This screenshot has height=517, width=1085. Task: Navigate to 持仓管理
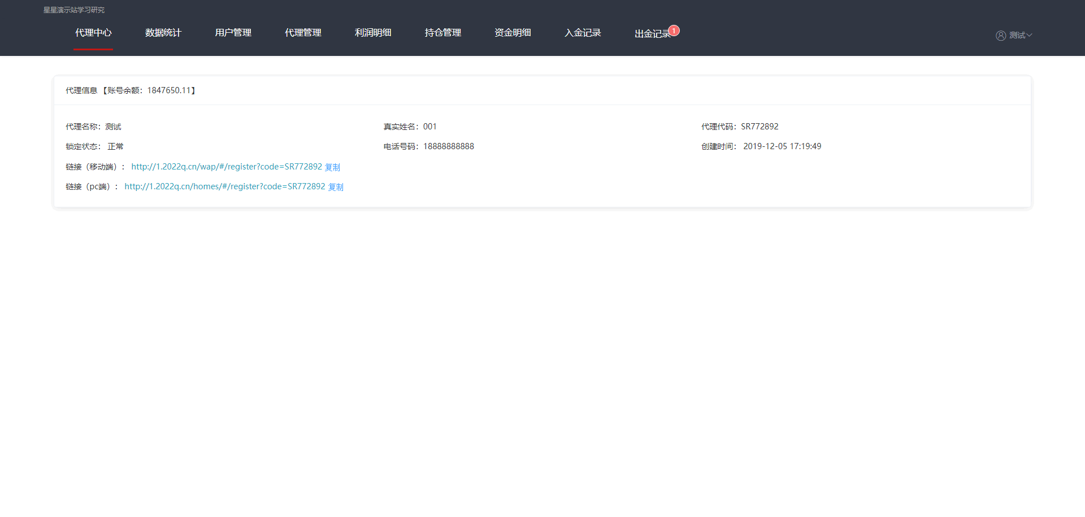[442, 33]
